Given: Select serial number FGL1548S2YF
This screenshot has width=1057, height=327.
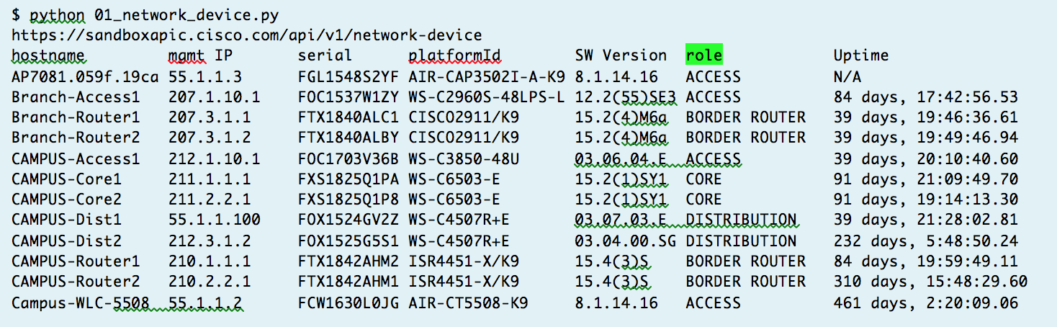Looking at the screenshot, I should (x=348, y=76).
